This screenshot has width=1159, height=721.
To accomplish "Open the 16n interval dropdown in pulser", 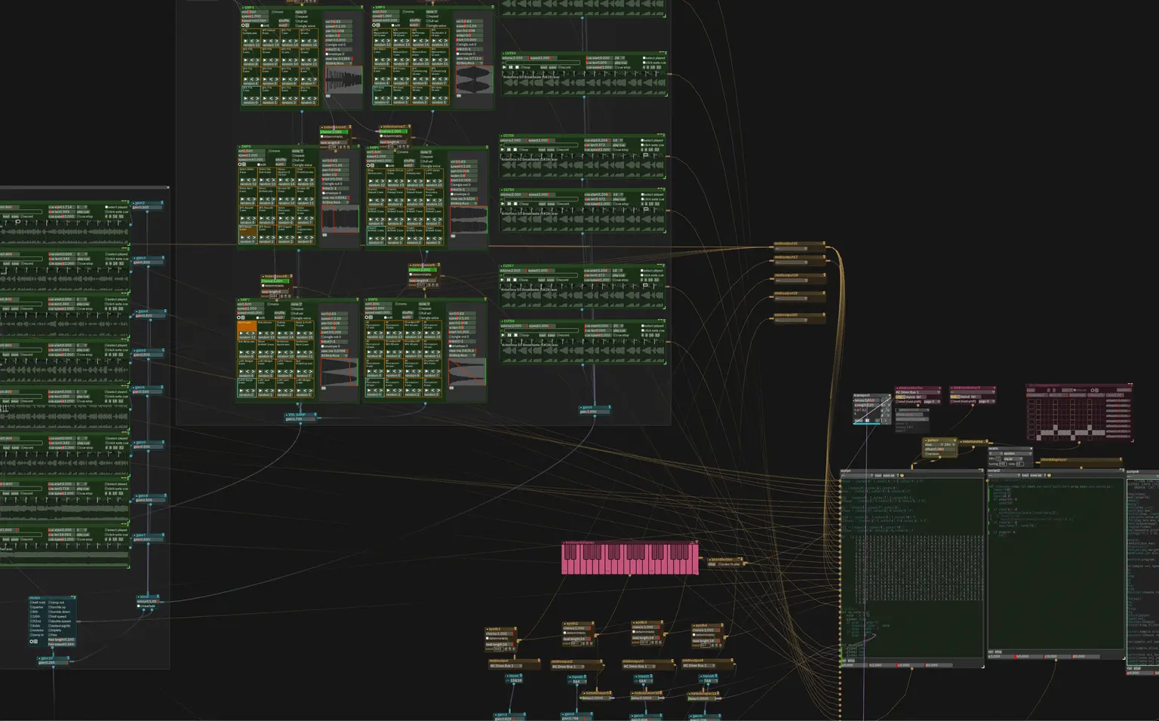I will coord(948,444).
